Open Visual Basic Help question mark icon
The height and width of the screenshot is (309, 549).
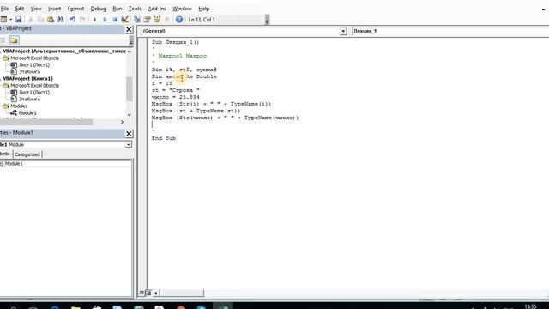[x=179, y=20]
